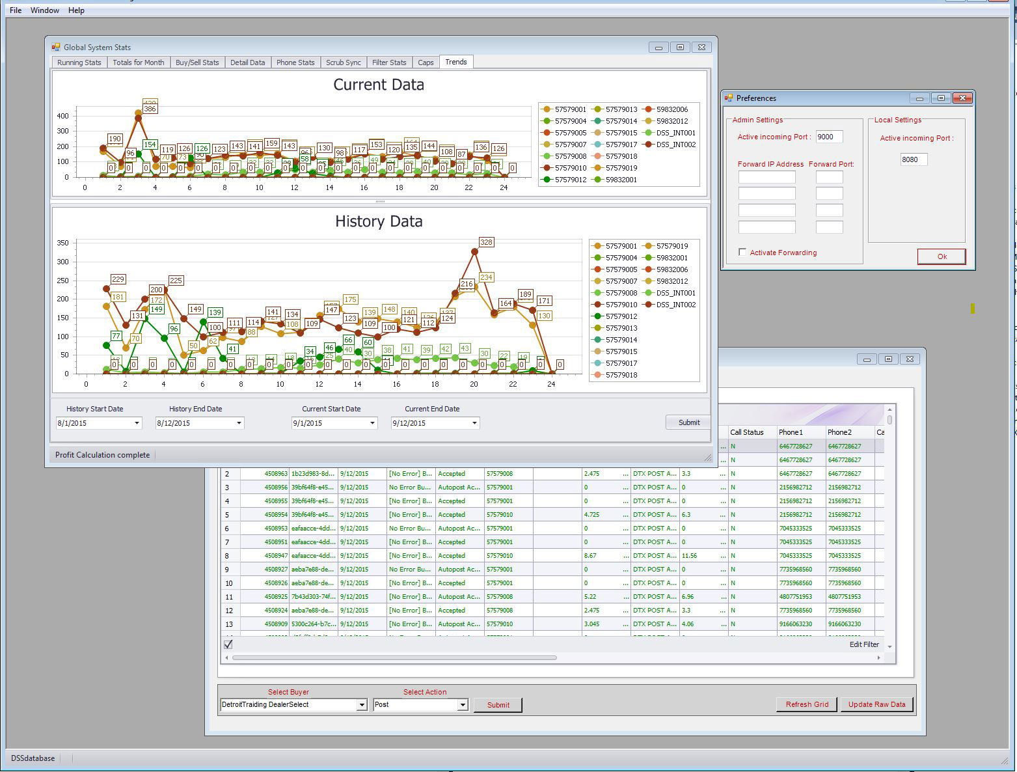Switch to the Filter Stats tab
Image resolution: width=1017 pixels, height=772 pixels.
point(389,62)
